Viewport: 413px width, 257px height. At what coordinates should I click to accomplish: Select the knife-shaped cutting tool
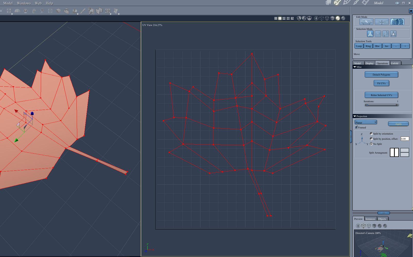83,11
